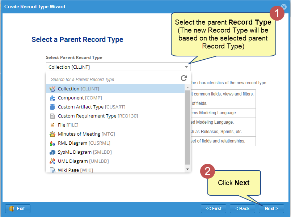Click the Custom Artifact Type database icon

[x=52, y=107]
